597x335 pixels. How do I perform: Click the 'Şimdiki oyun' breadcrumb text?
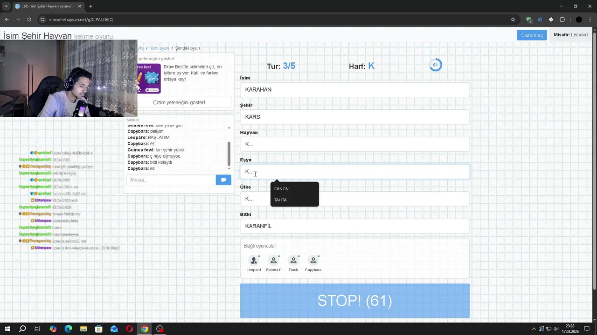[187, 48]
